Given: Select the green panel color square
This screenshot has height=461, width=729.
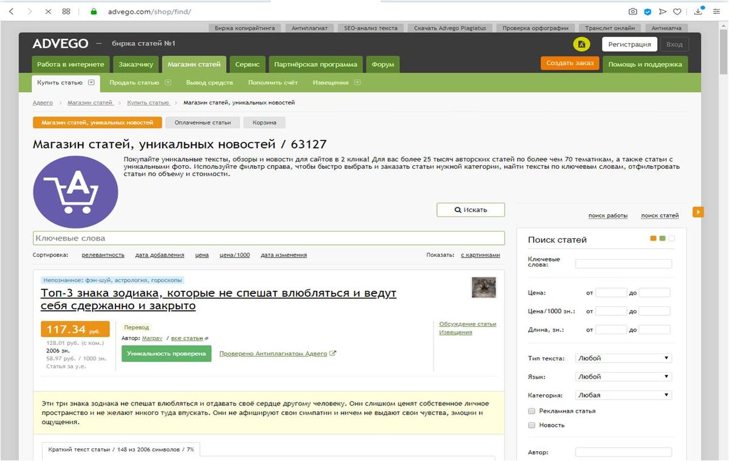Looking at the screenshot, I should tap(662, 239).
